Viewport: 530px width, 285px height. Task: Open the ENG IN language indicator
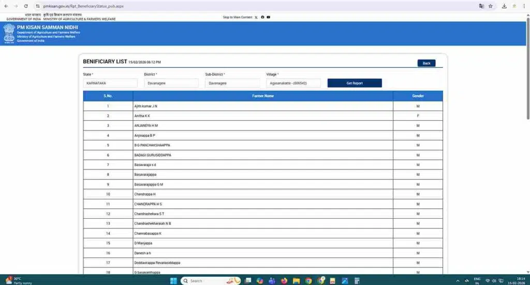477,281
